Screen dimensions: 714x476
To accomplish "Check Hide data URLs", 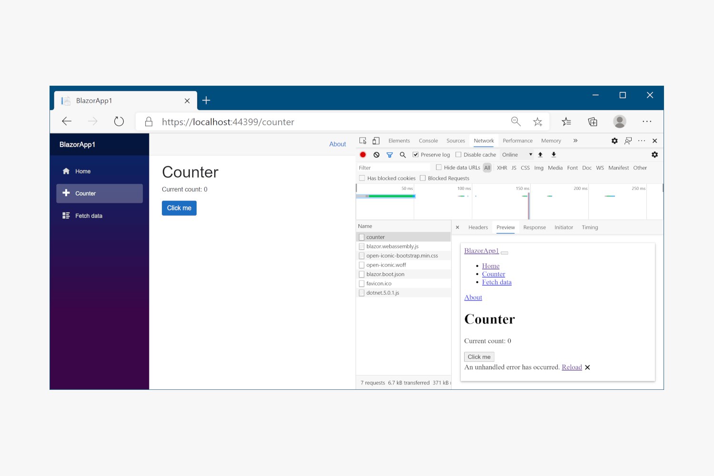I will pos(439,168).
